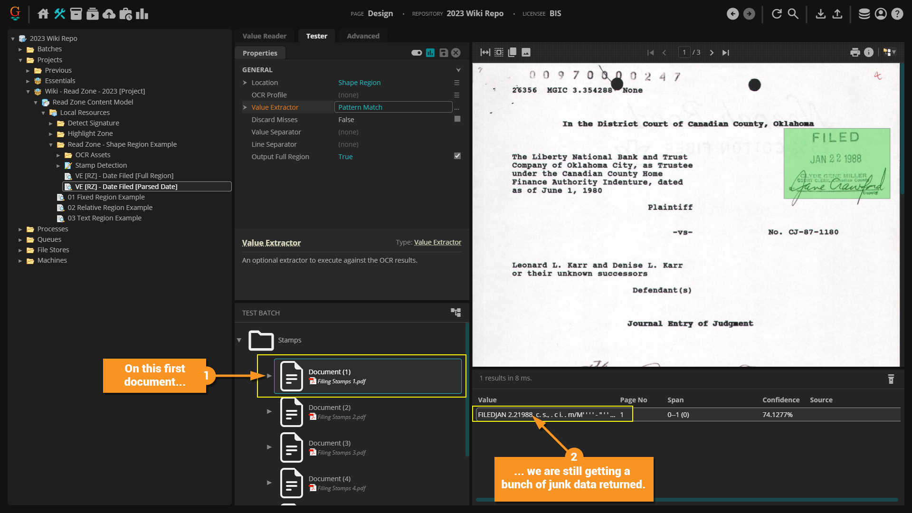Click the page number input field
The height and width of the screenshot is (513, 912).
point(684,52)
